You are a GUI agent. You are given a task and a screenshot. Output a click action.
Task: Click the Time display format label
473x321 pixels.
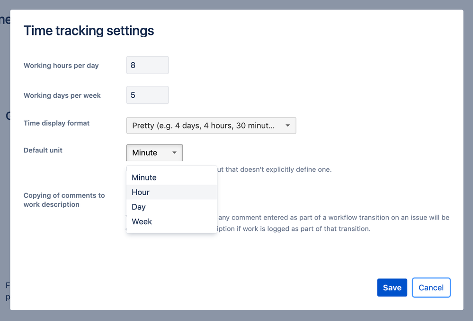coord(56,123)
